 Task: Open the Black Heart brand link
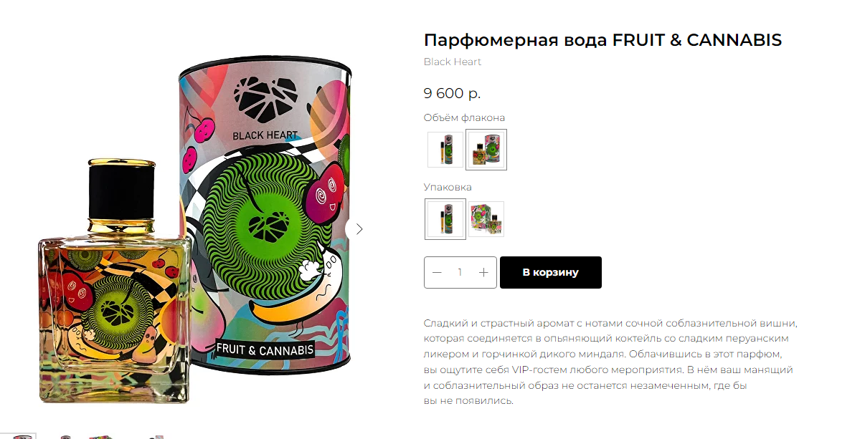(453, 62)
